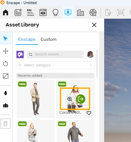Click the Recently added header
The image size is (131, 142).
pyautogui.click(x=55, y=75)
